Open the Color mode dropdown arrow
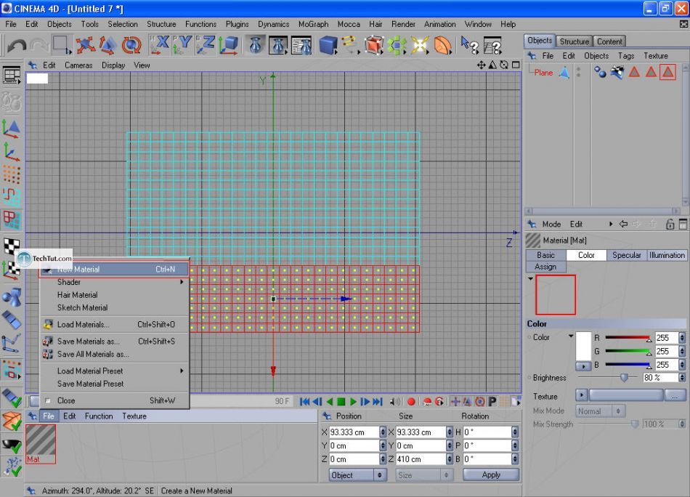 (x=571, y=336)
